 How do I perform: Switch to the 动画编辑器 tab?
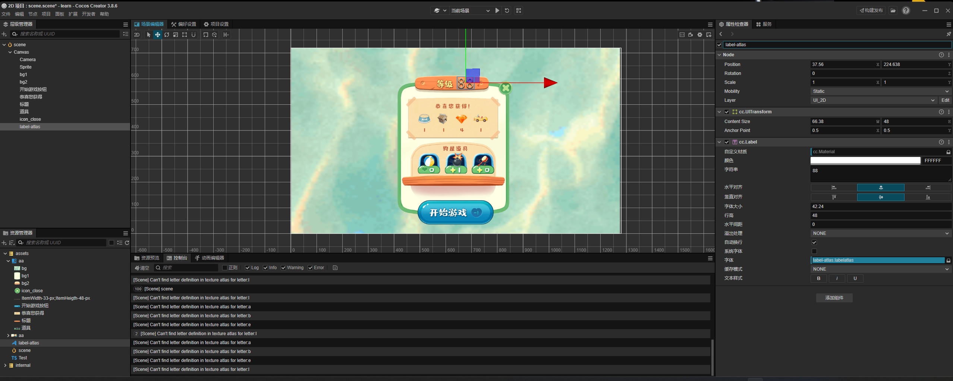(x=210, y=258)
